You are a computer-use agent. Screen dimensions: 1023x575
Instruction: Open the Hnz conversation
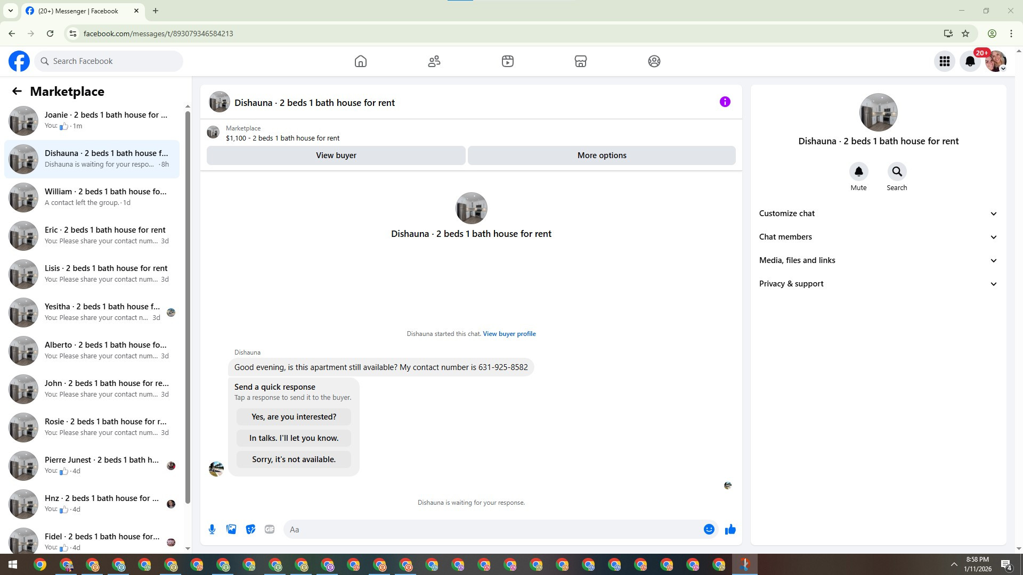click(92, 504)
